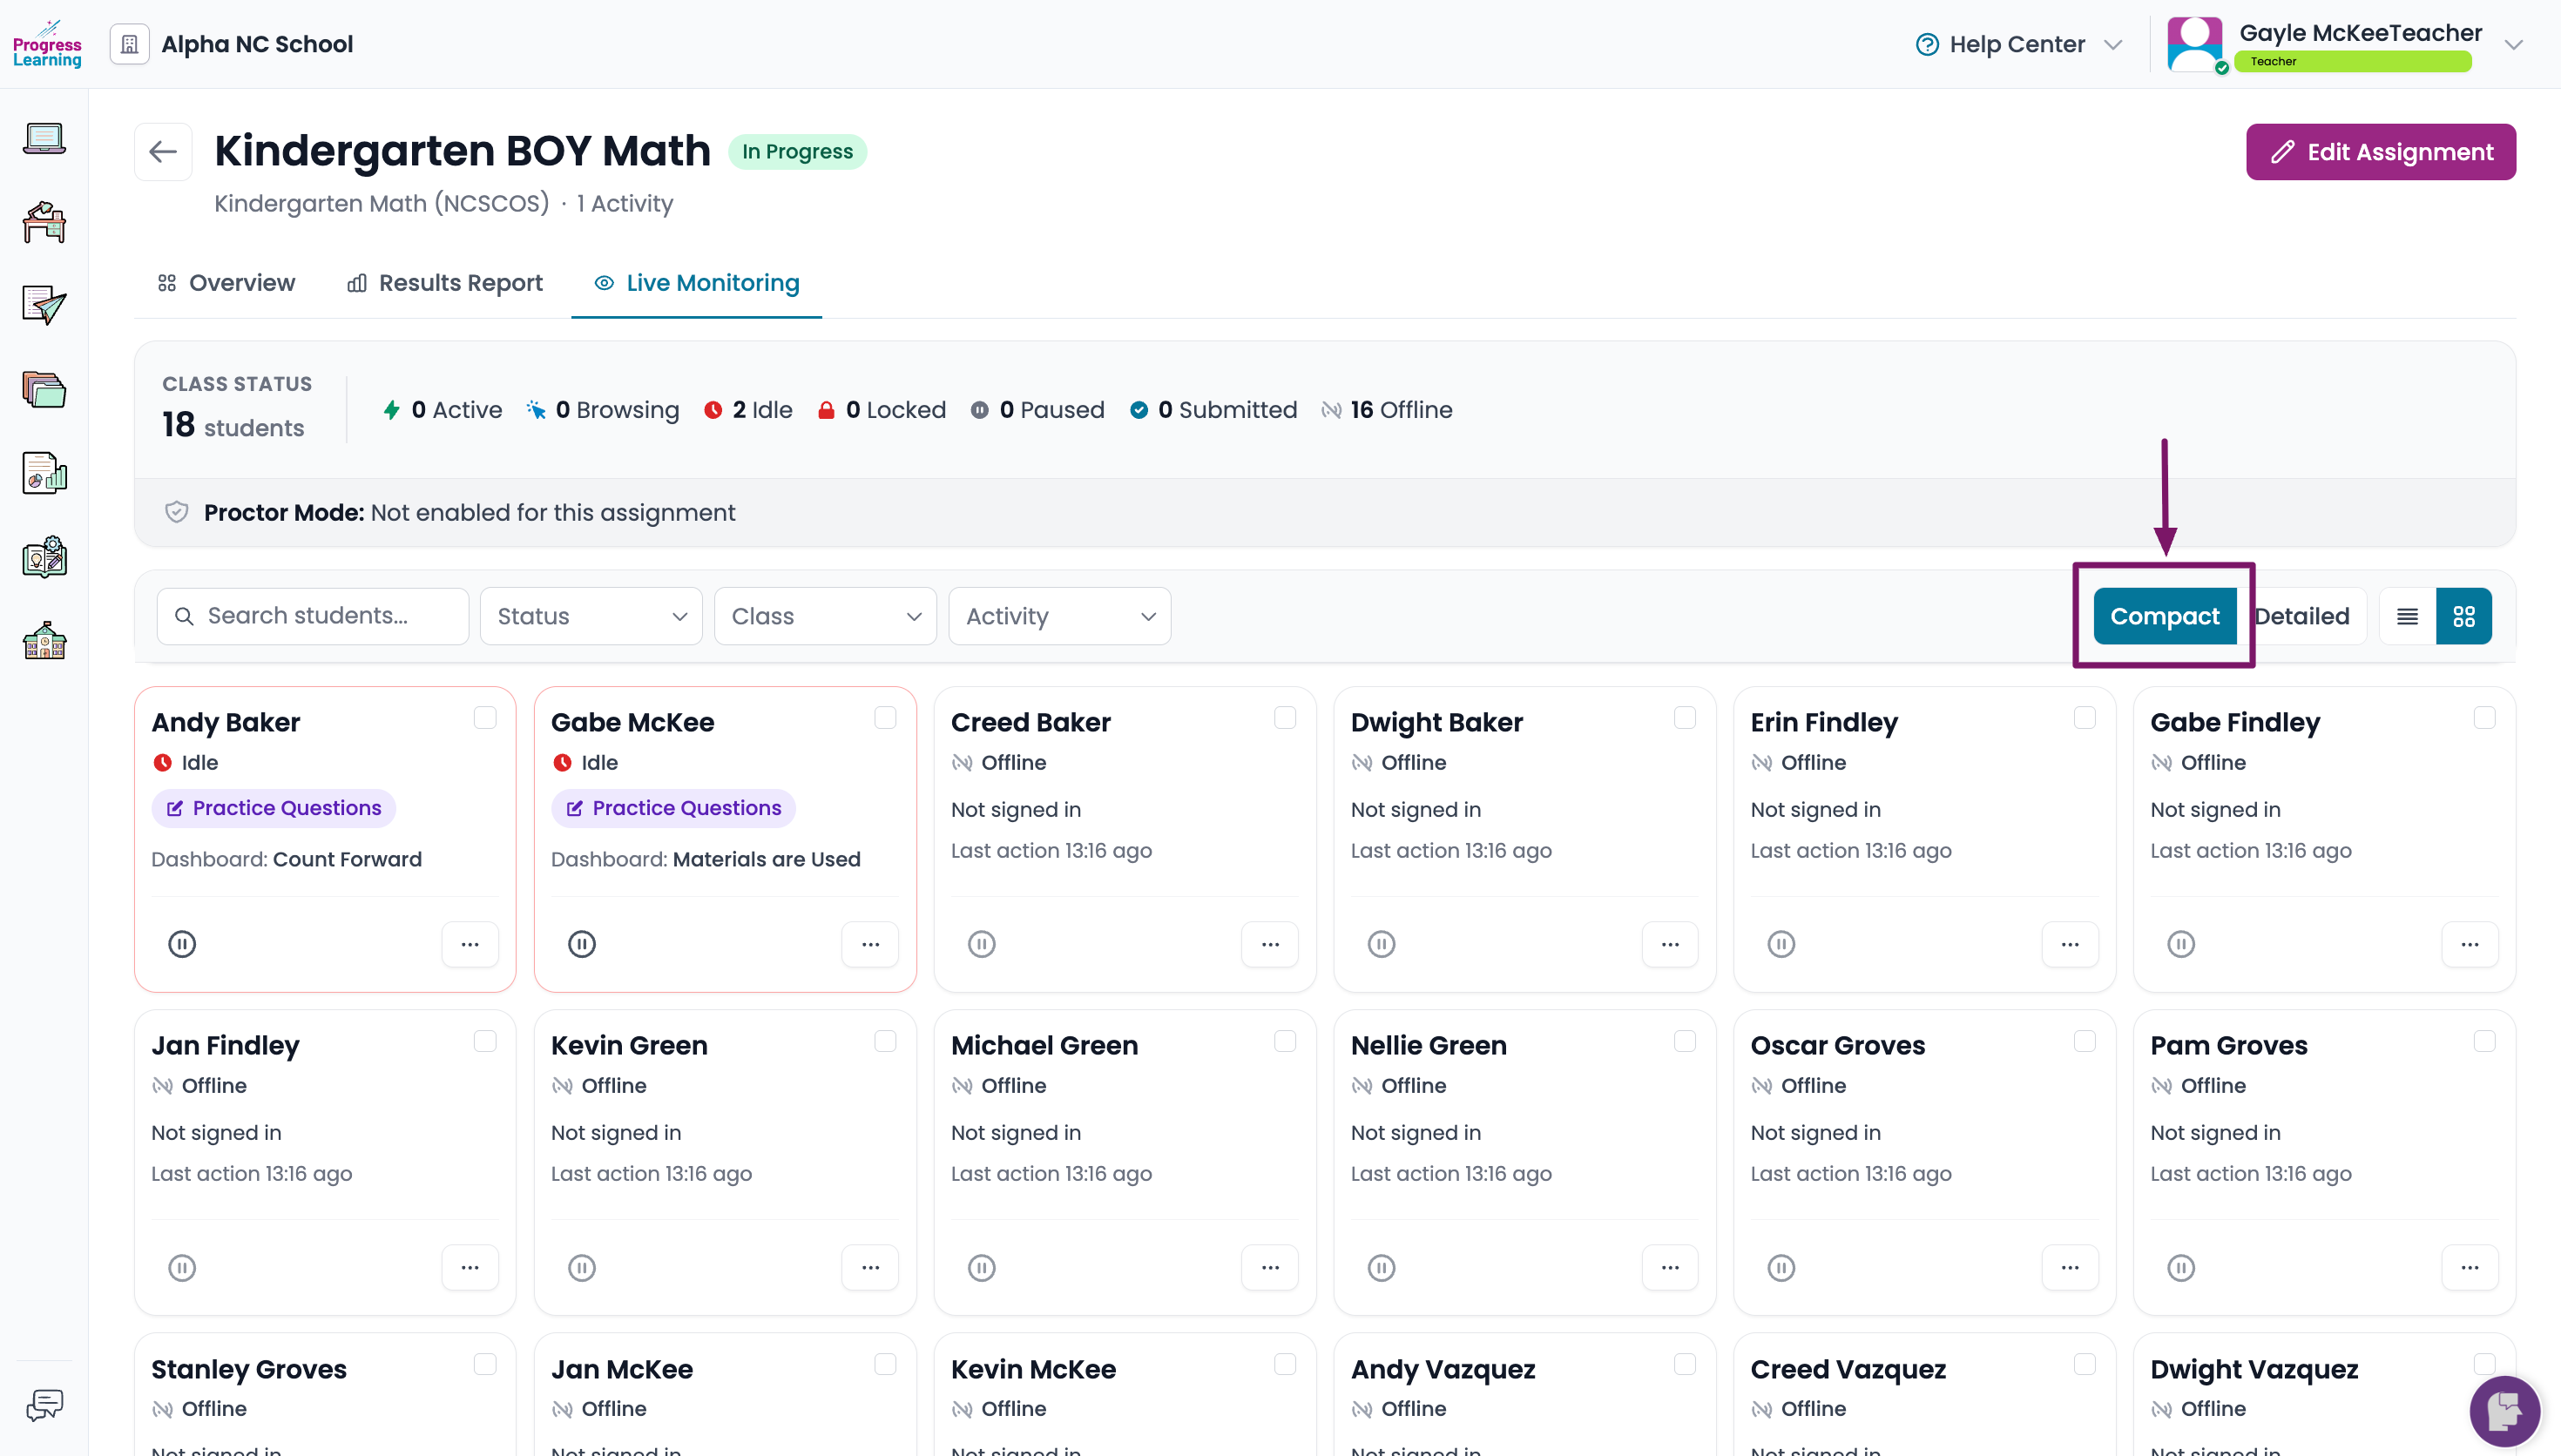This screenshot has height=1456, width=2561.
Task: Click the 0 Active status count
Action: [x=442, y=410]
